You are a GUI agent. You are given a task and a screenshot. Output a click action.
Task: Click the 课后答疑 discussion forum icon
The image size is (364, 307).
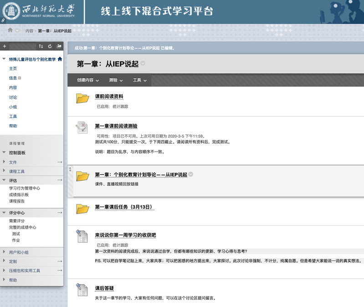82,290
